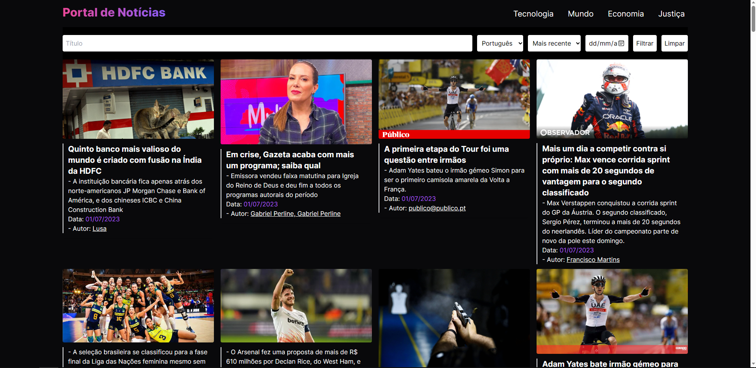Open the Gazeta presenter article thumbnail

(296, 102)
